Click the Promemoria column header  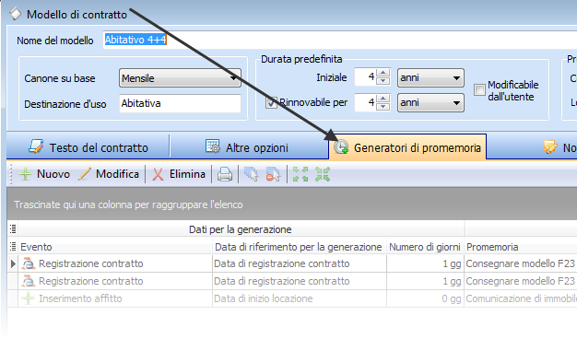(x=521, y=247)
